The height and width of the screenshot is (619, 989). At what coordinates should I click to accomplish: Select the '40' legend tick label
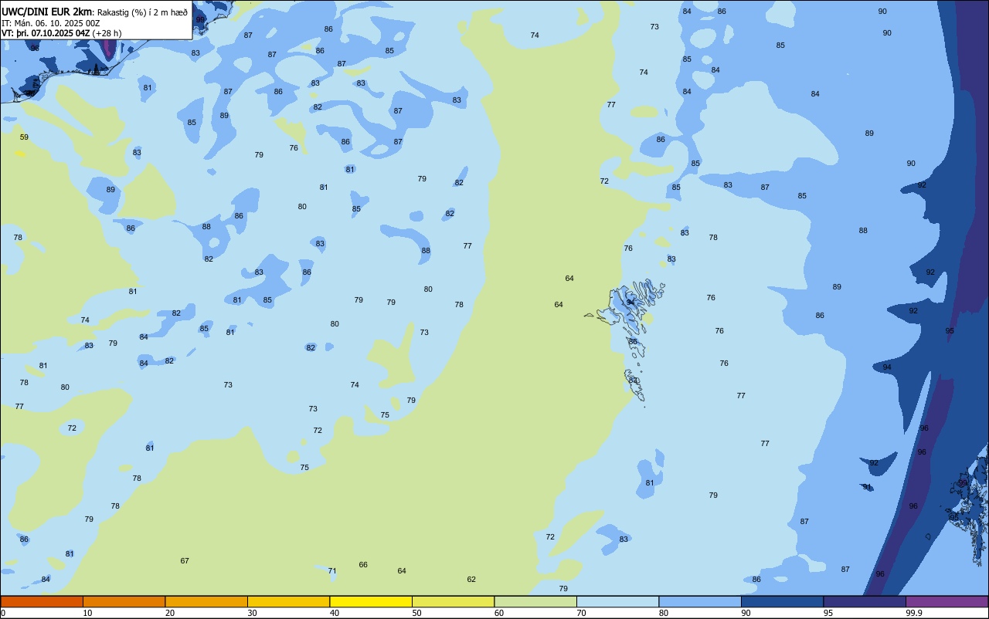point(335,613)
